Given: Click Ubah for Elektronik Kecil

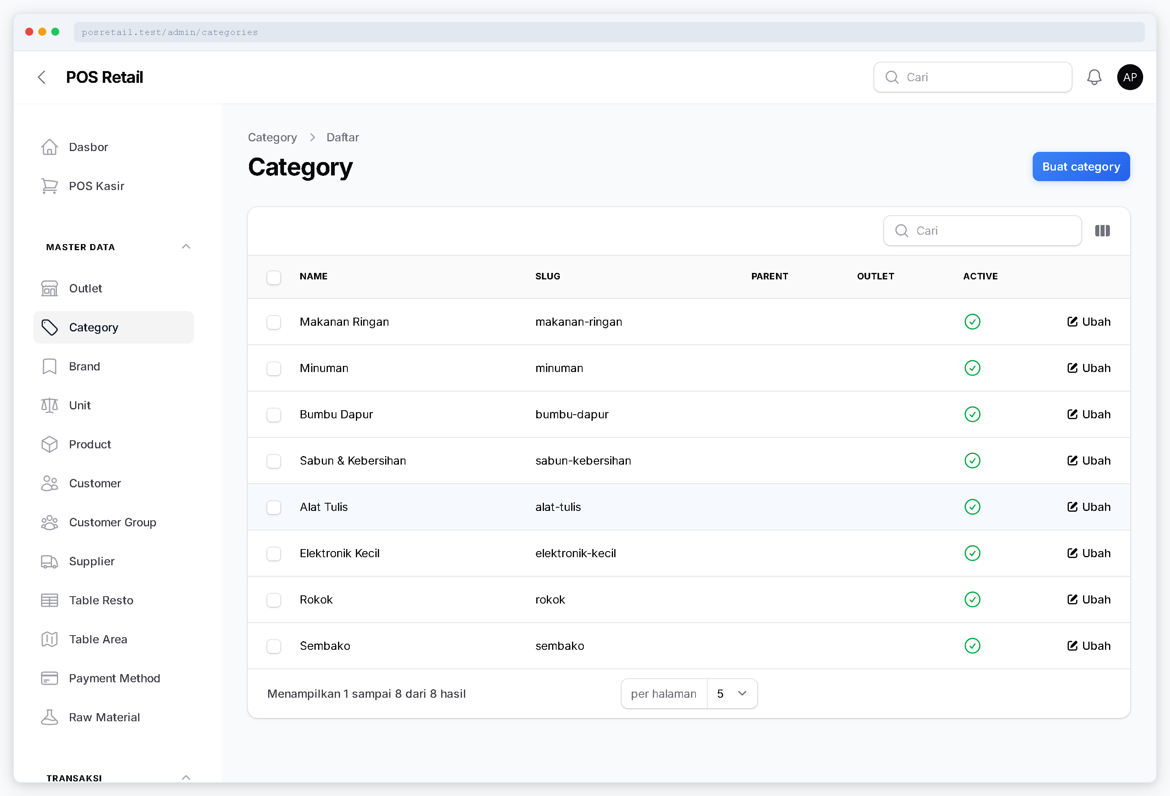Looking at the screenshot, I should tap(1088, 554).
